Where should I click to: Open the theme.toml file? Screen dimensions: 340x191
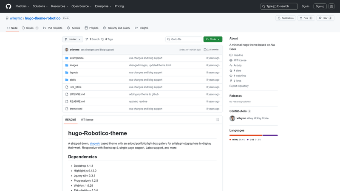pyautogui.click(x=76, y=109)
